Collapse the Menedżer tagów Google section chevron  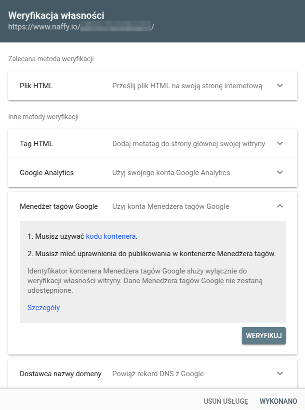click(280, 206)
